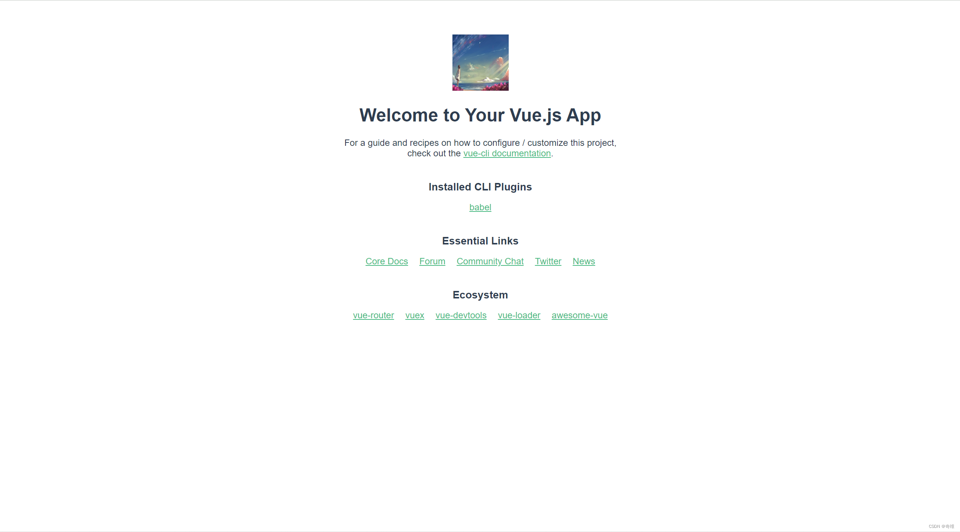Click the Ecosystem section heading
Image resolution: width=960 pixels, height=532 pixels.
(x=480, y=295)
